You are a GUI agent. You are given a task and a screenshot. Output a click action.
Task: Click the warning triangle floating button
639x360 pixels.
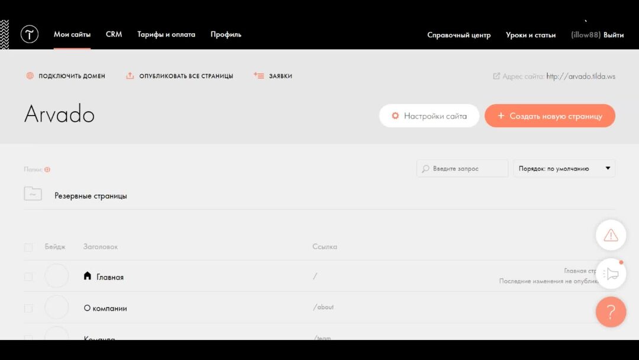611,235
